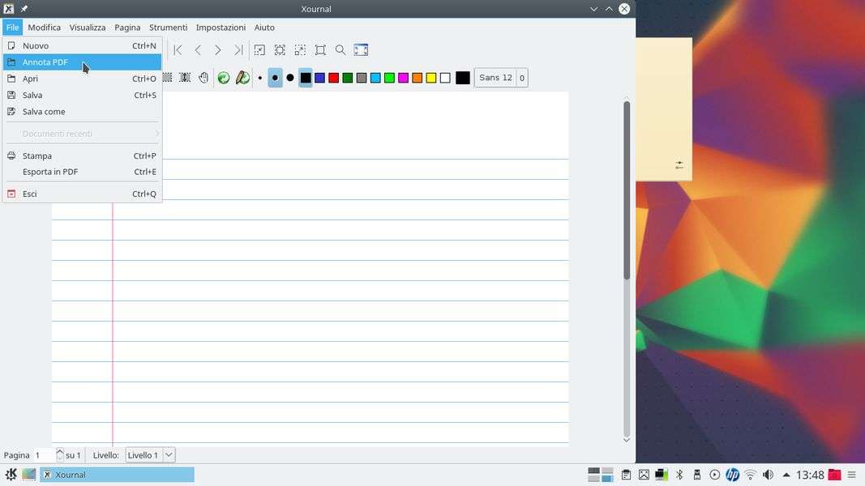Click Esporta in PDF menu entry
Viewport: 865px width, 486px height.
pyautogui.click(x=50, y=172)
